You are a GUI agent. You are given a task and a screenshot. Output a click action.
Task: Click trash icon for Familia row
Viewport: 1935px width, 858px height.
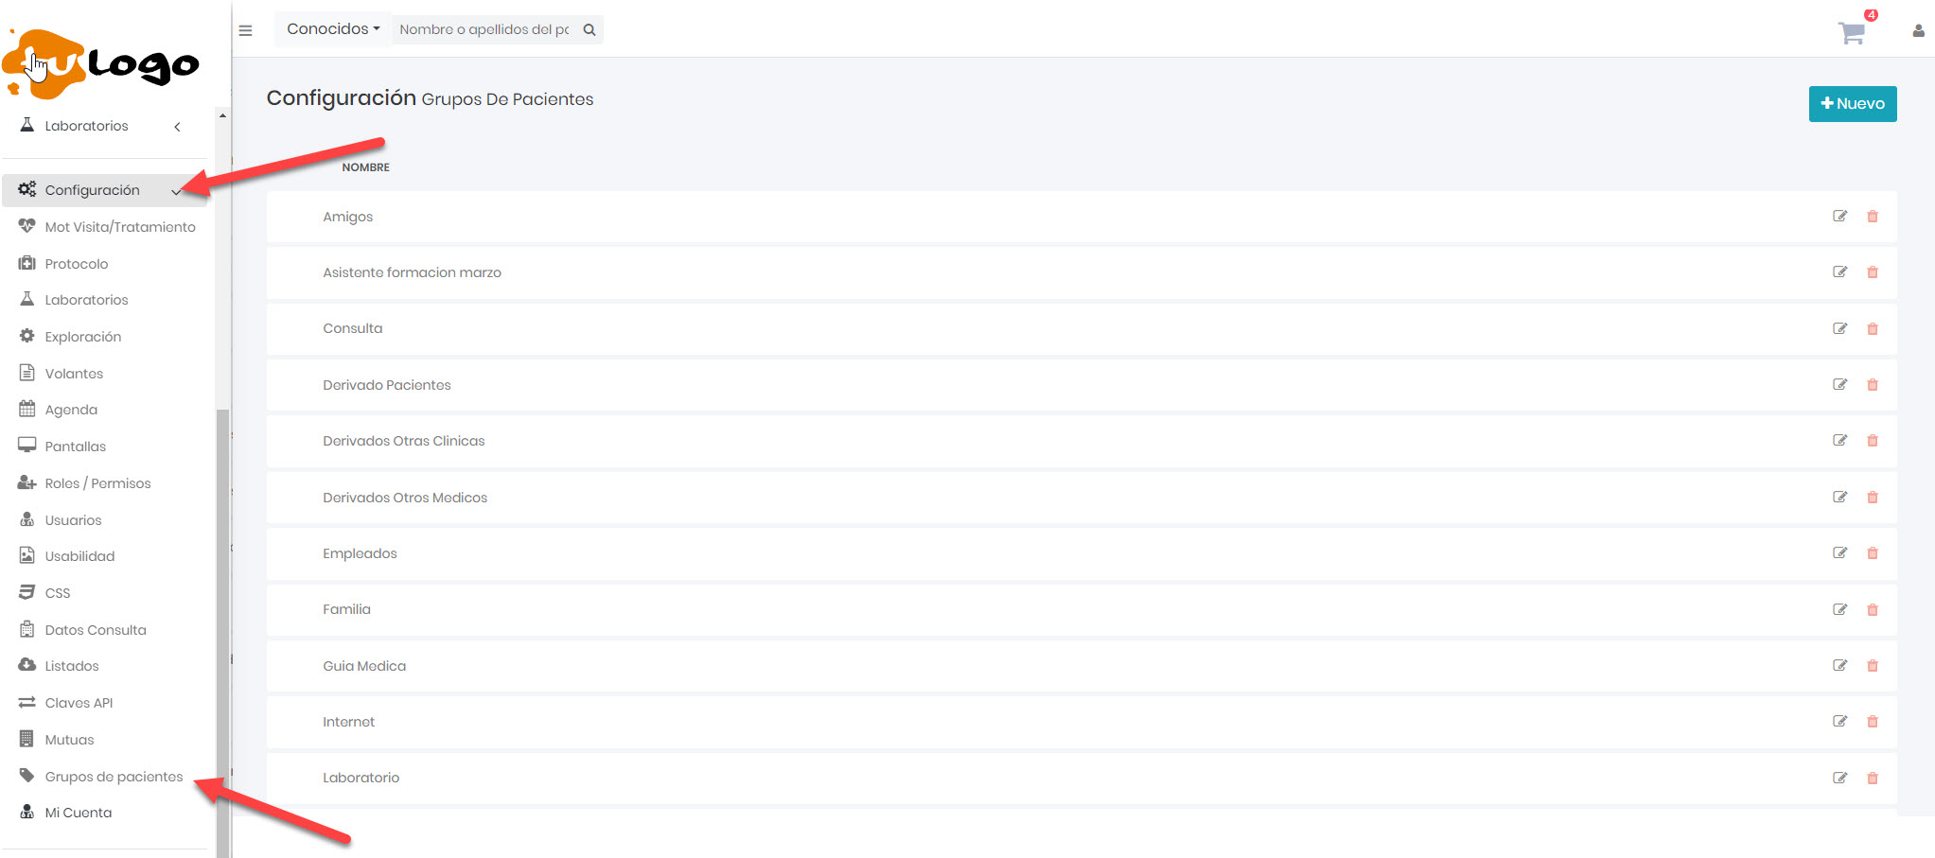[x=1872, y=610]
